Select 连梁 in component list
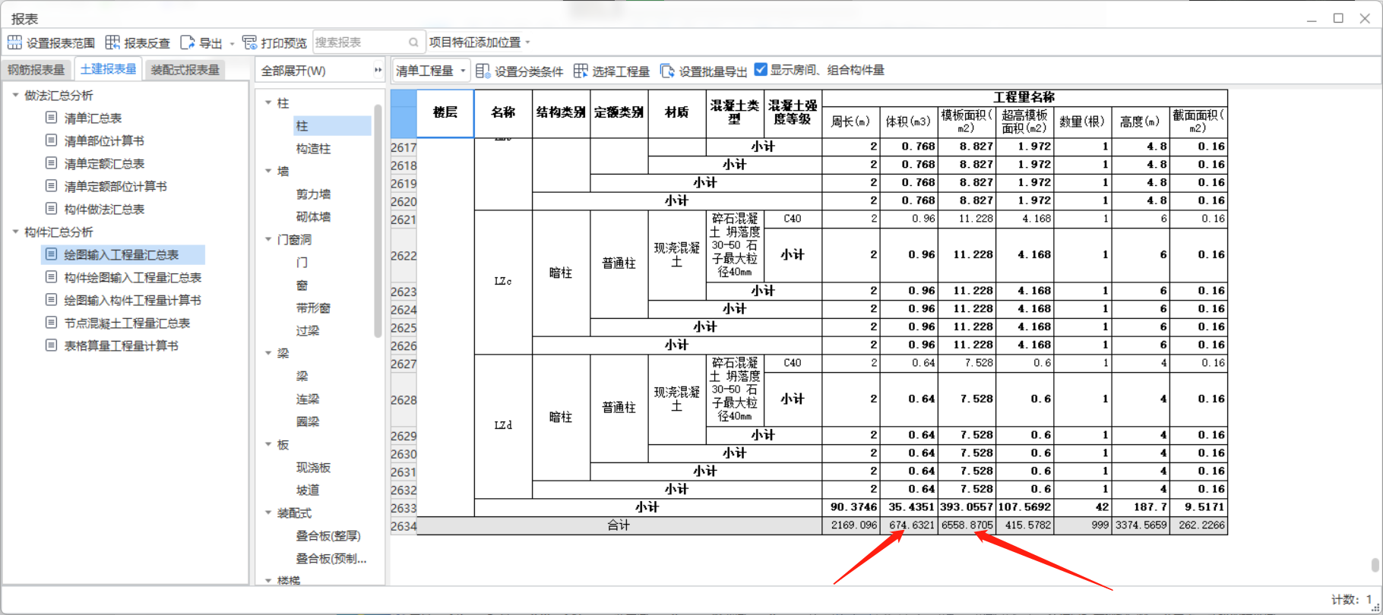 tap(308, 399)
